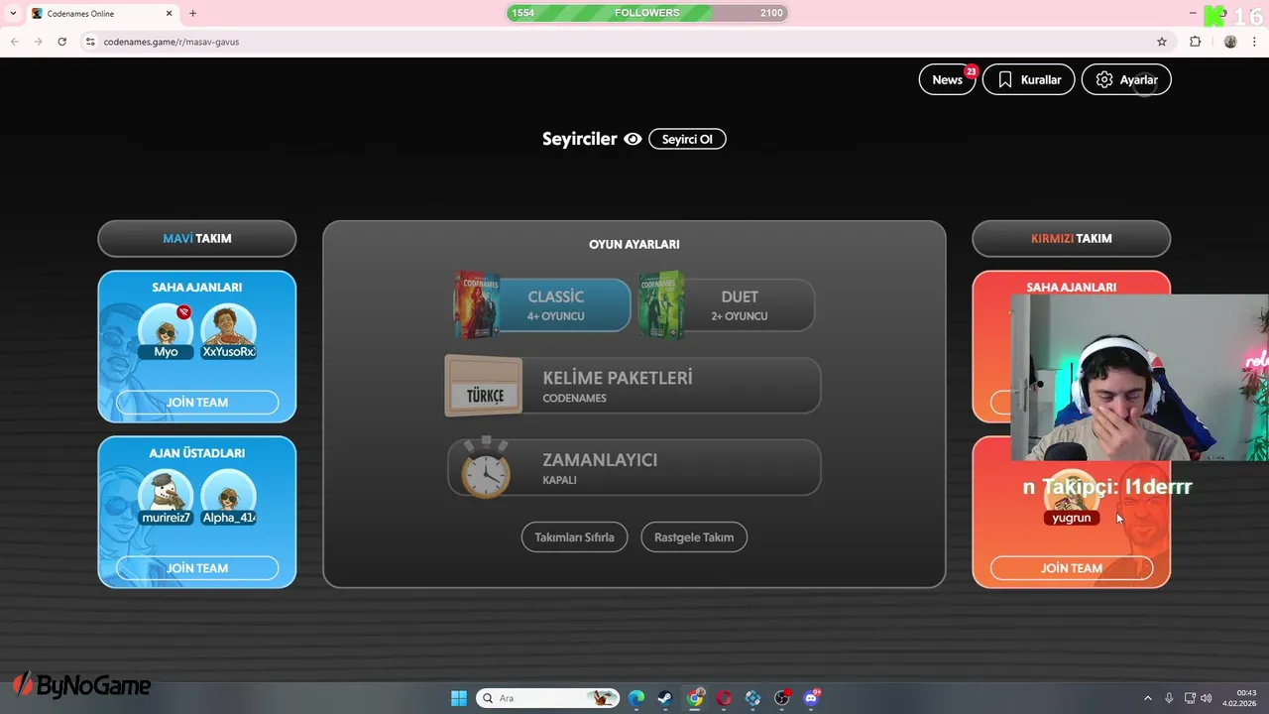The width and height of the screenshot is (1269, 714).
Task: Open the Zamanlayıcı timer setting
Action: [x=633, y=468]
